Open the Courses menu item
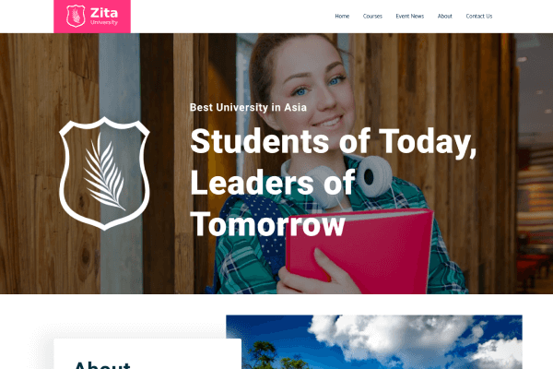 click(372, 17)
